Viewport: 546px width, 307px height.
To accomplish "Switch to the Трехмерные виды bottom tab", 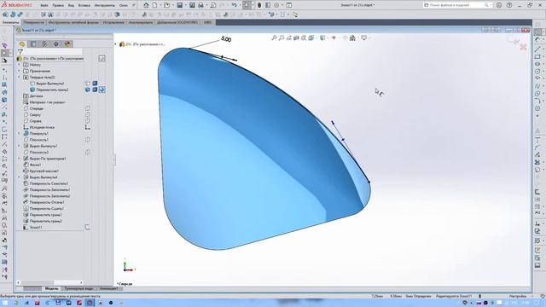I will 78,288.
